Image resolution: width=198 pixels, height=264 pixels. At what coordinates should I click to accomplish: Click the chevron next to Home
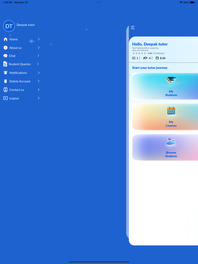pyautogui.click(x=39, y=39)
